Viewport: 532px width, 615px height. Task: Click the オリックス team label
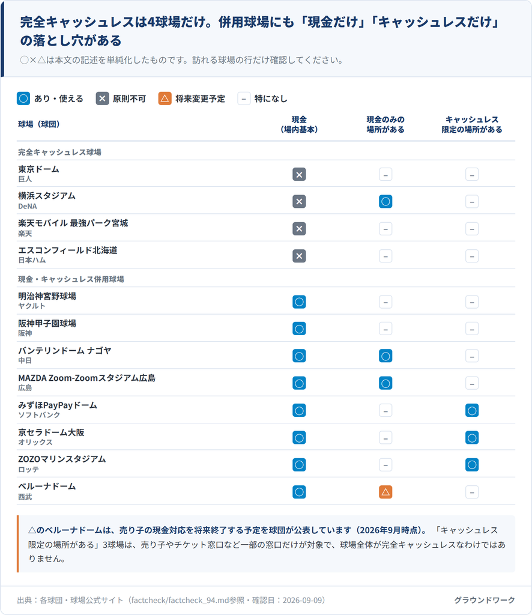[x=35, y=442]
